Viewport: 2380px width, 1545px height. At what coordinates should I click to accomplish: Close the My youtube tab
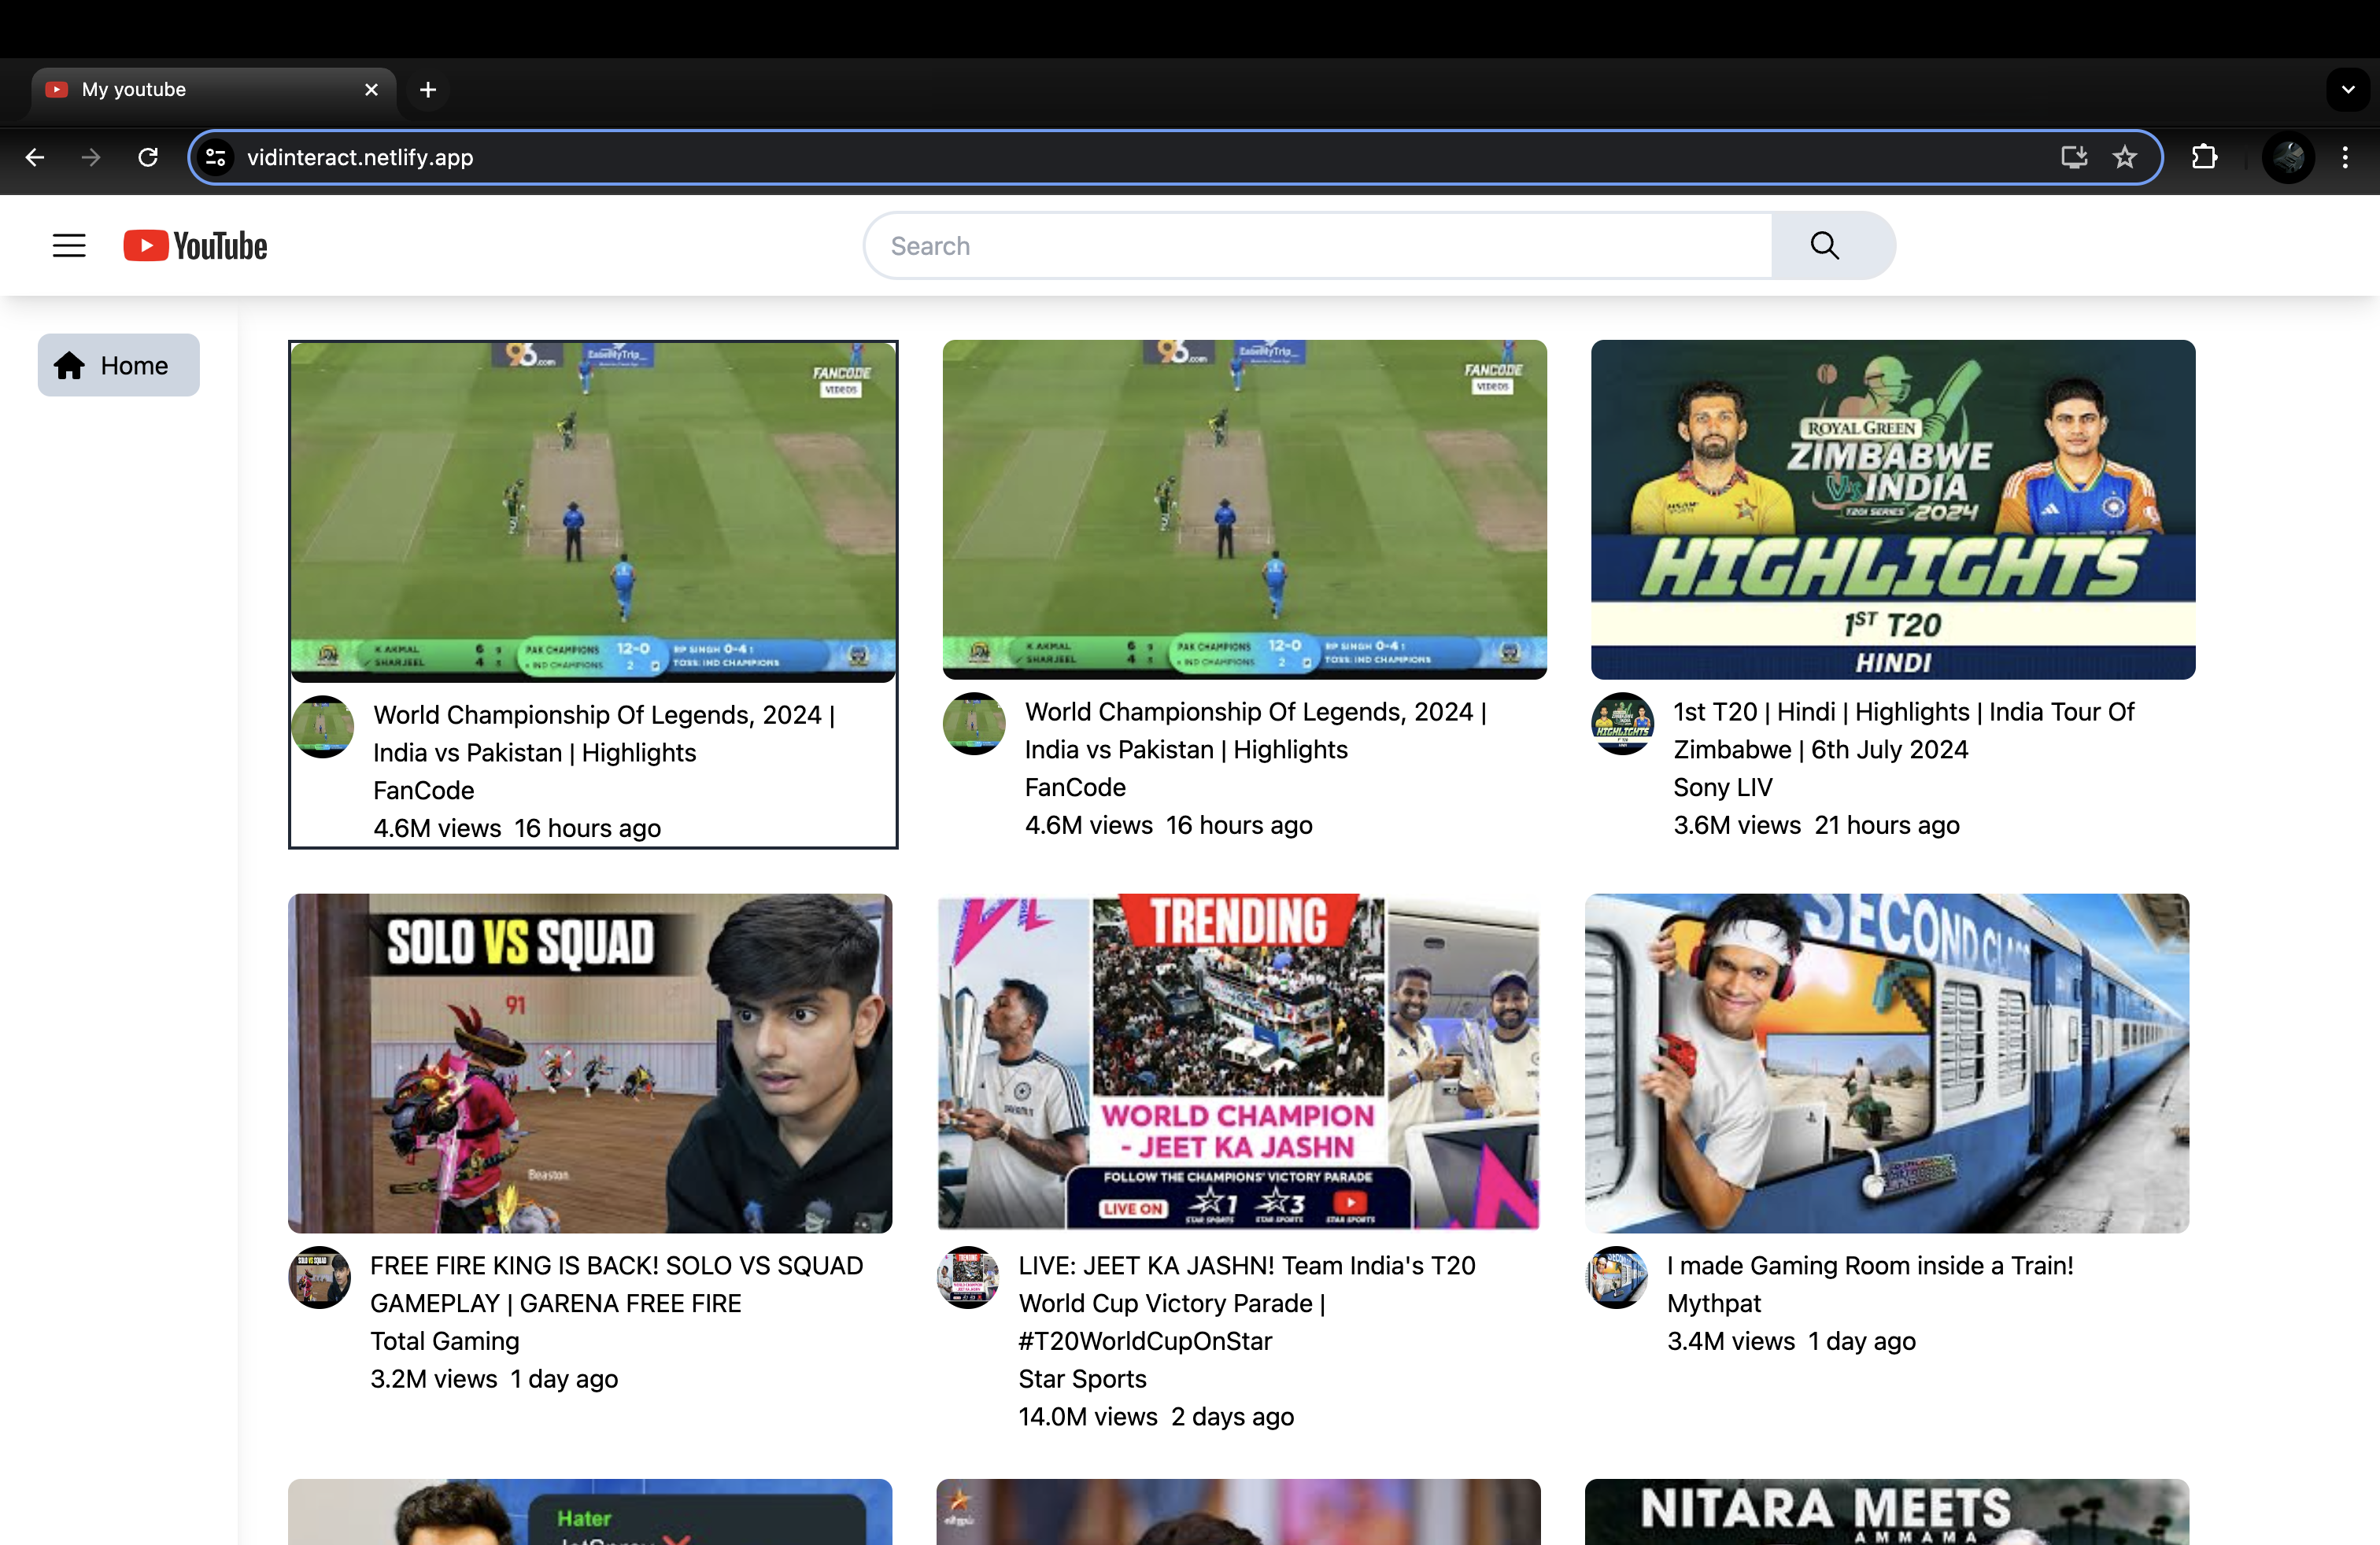[371, 90]
